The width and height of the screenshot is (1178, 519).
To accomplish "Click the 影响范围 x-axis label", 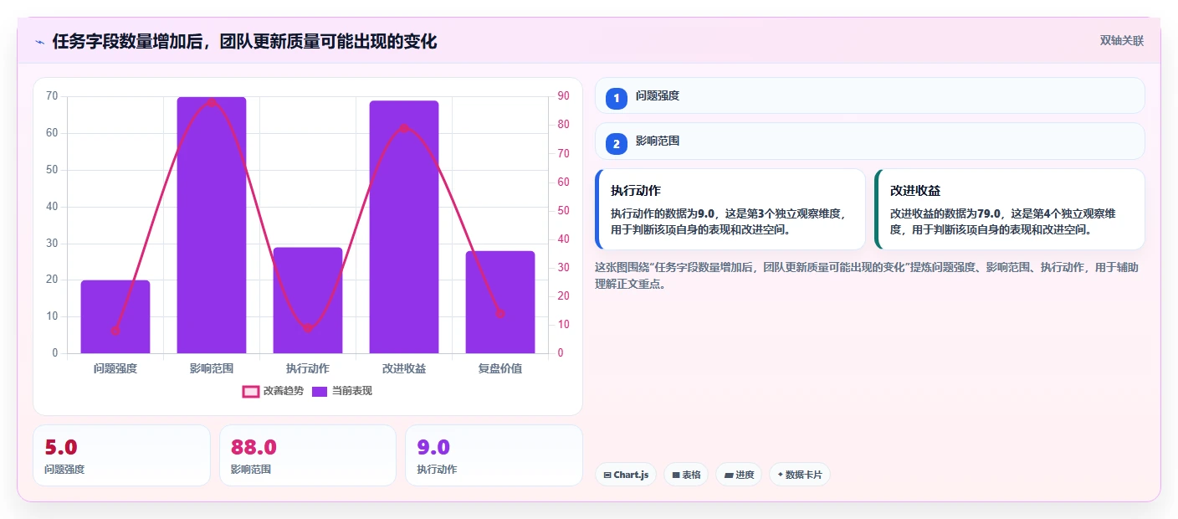I will [x=212, y=368].
